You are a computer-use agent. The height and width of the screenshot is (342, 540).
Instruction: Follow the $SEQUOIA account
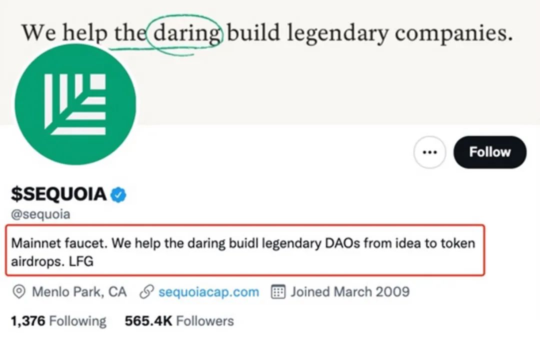489,152
